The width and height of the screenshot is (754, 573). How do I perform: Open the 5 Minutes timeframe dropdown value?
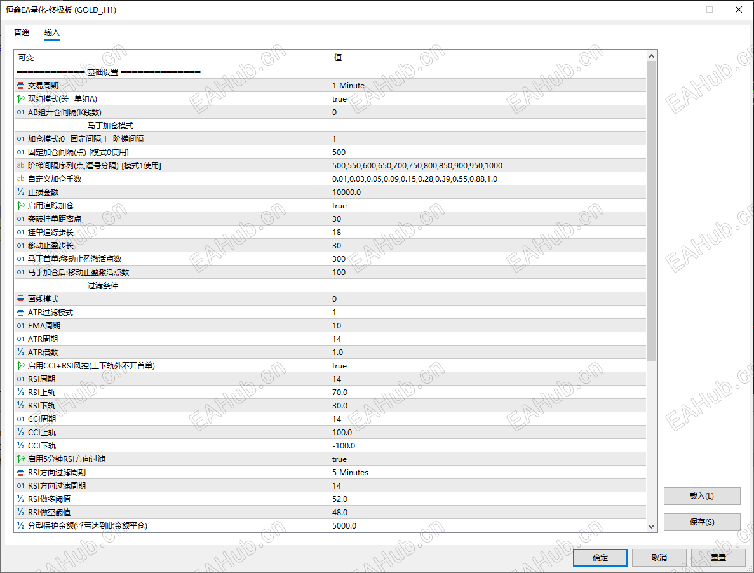[x=488, y=473]
